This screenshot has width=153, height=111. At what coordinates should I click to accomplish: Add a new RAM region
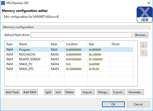[30, 92]
